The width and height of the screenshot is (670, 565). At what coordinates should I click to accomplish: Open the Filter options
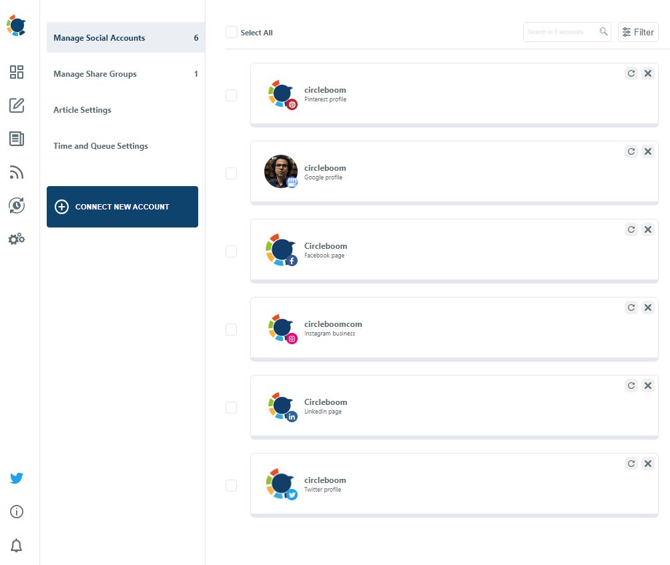coord(637,31)
